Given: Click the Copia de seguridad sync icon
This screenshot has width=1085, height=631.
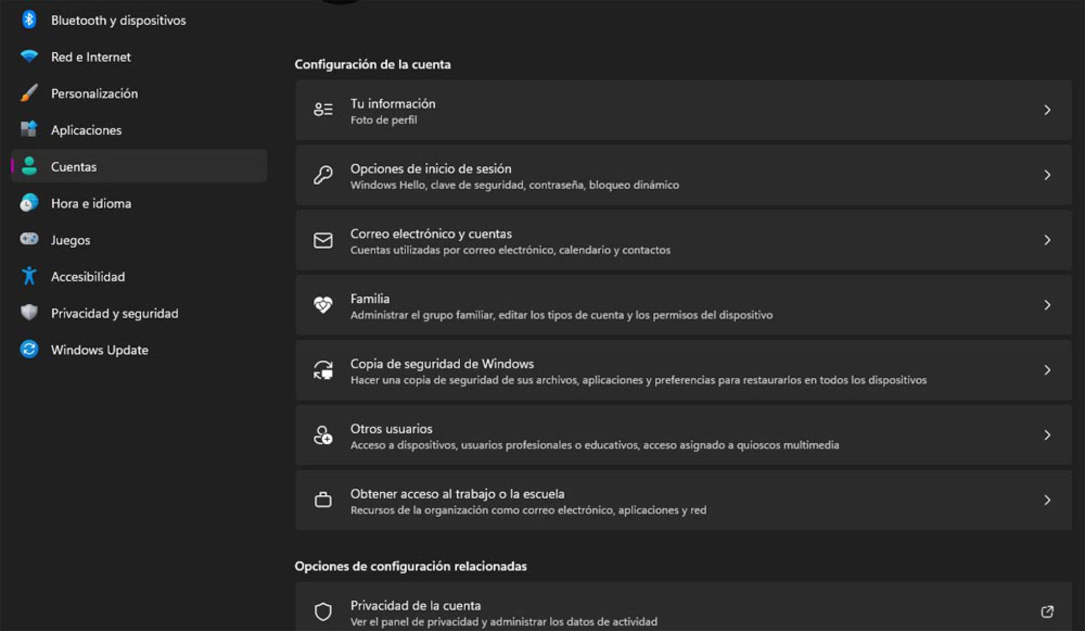Looking at the screenshot, I should coord(323,370).
